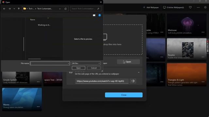Go back in the Open dialog
The width and height of the screenshot is (209, 117).
pos(4,9)
